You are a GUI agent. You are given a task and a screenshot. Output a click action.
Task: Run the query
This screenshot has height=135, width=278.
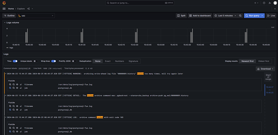[253, 16]
